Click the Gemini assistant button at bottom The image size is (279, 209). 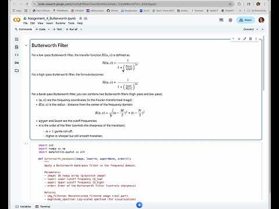pyautogui.click(x=139, y=205)
